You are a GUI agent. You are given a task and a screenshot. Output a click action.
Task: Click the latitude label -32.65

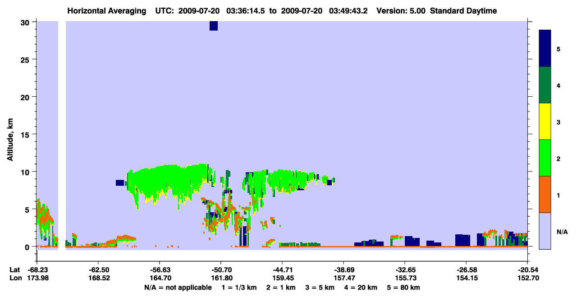(x=405, y=269)
